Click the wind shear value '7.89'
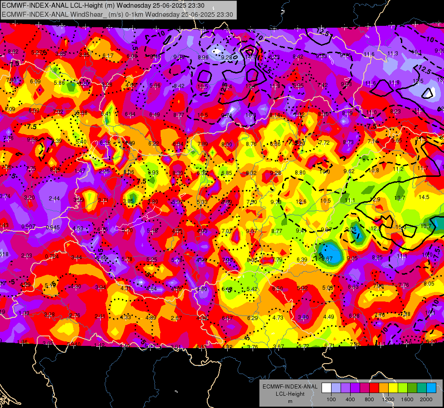Viewport: 444px width, 408px height. 203,144
